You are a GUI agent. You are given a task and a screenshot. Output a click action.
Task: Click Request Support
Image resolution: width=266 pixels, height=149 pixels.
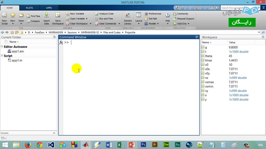(183, 19)
